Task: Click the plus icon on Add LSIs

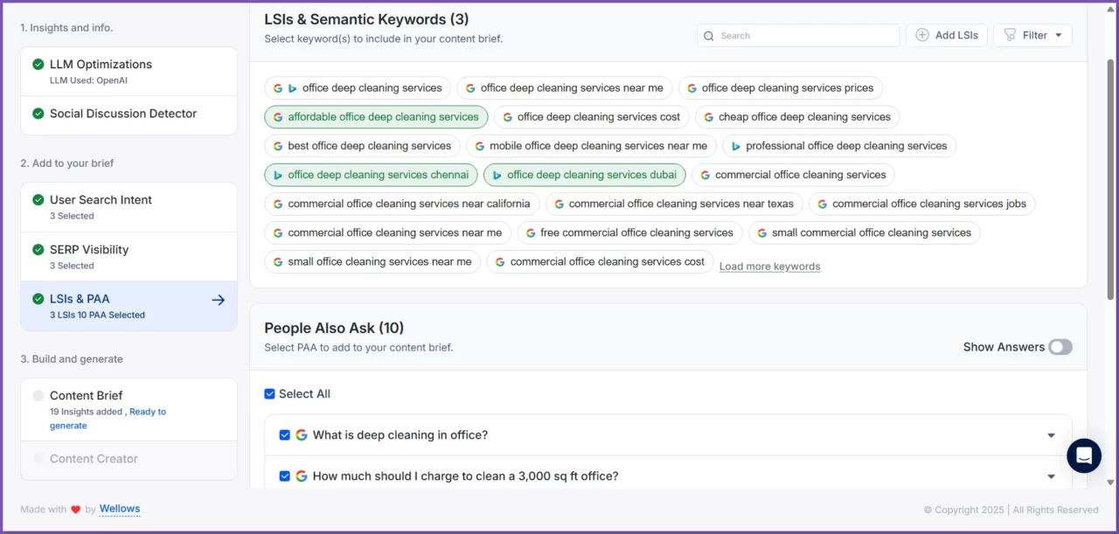Action: (921, 35)
